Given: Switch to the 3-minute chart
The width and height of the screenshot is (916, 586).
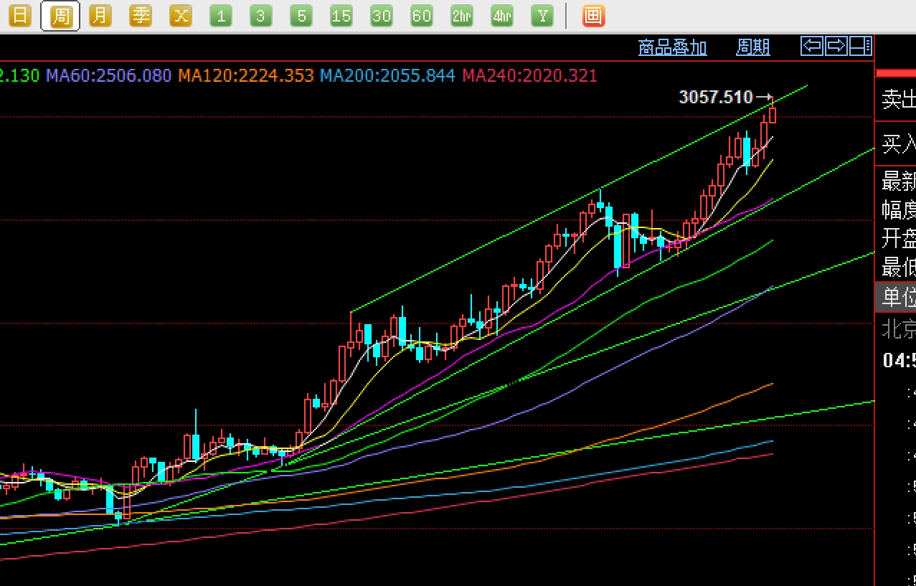Looking at the screenshot, I should pyautogui.click(x=261, y=16).
